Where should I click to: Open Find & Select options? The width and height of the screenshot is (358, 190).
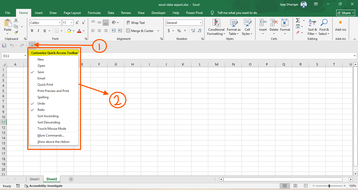click(x=324, y=27)
